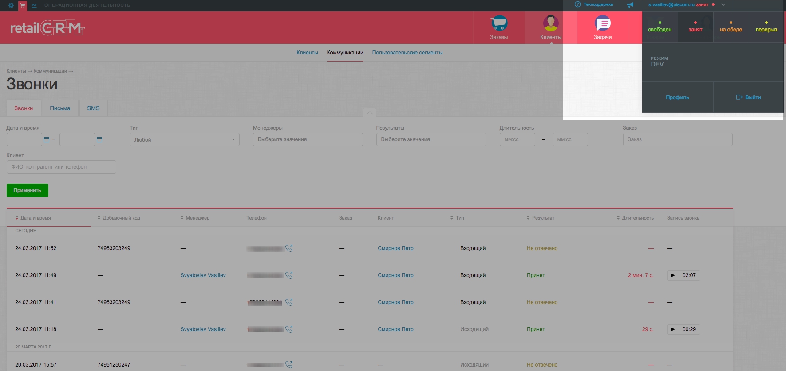The image size is (786, 371).
Task: Click the Техподдержка help link
Action: (594, 4)
